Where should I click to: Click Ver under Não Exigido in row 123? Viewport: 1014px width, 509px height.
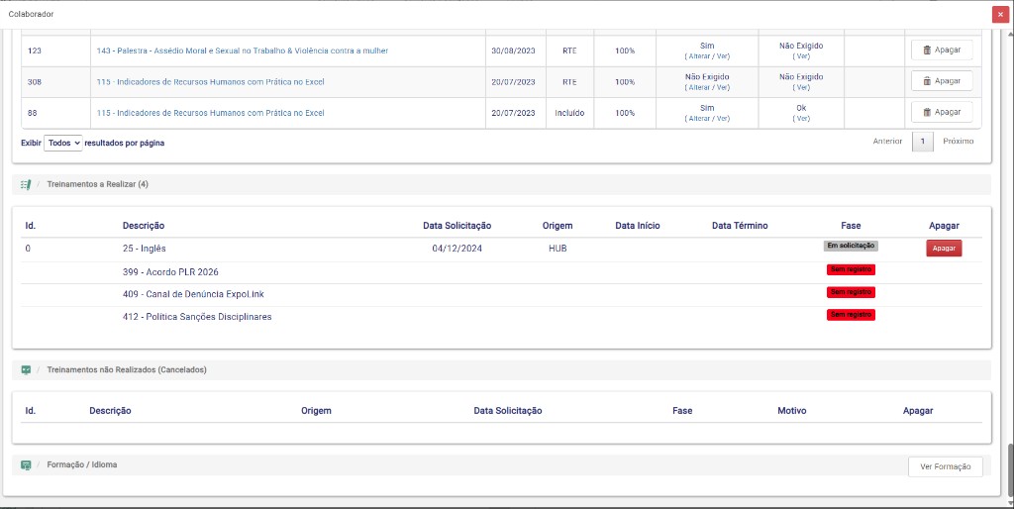pyautogui.click(x=801, y=56)
